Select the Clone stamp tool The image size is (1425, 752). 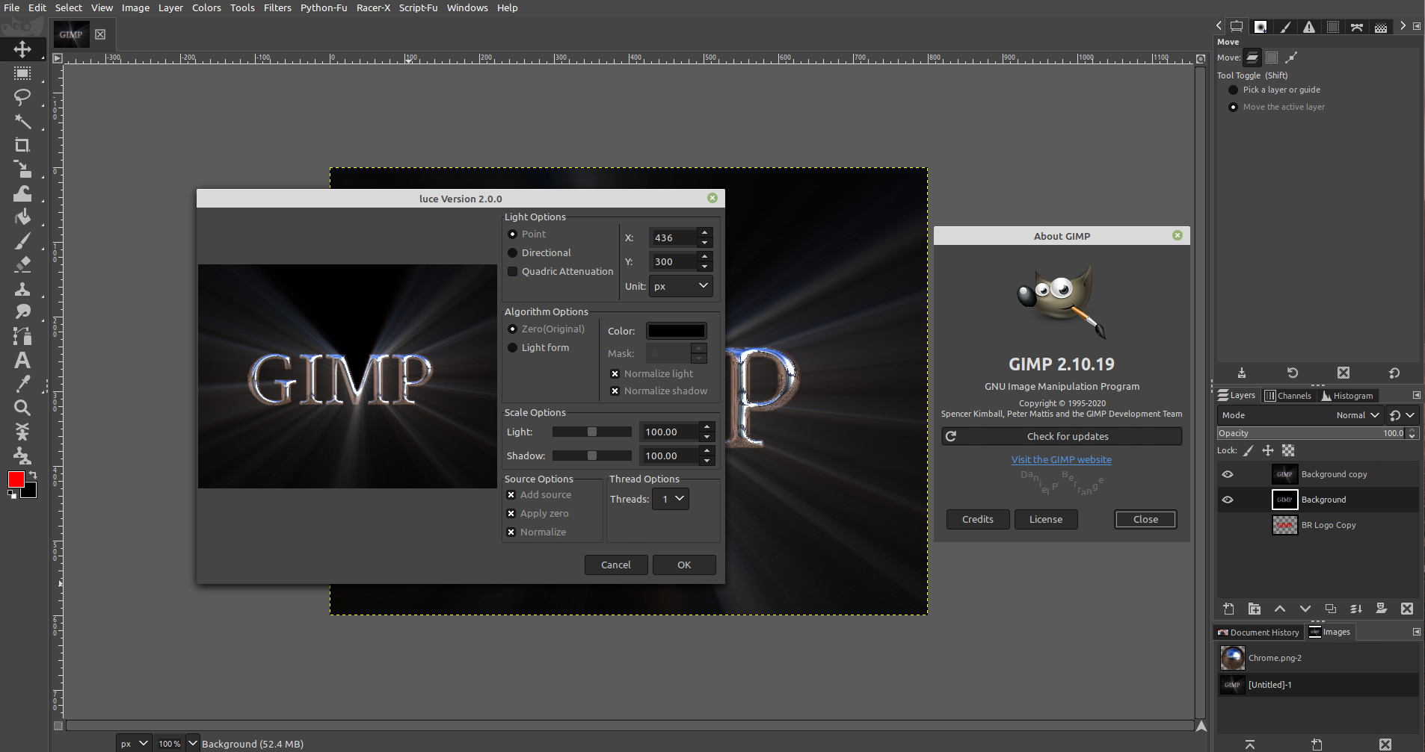[22, 288]
